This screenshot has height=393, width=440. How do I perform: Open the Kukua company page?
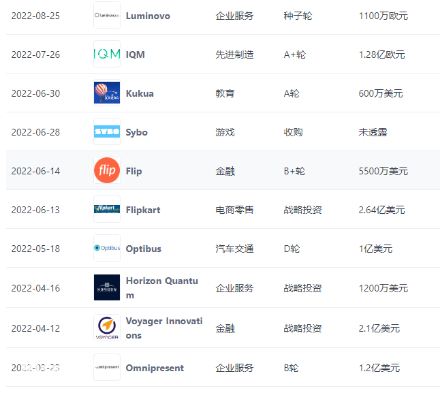[x=140, y=93]
